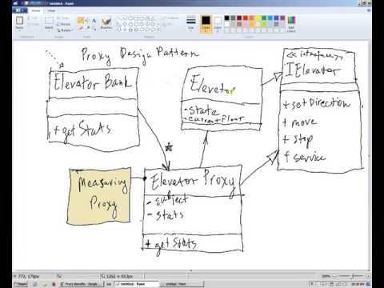Click Copy in the Clipboard group

pos(34,24)
